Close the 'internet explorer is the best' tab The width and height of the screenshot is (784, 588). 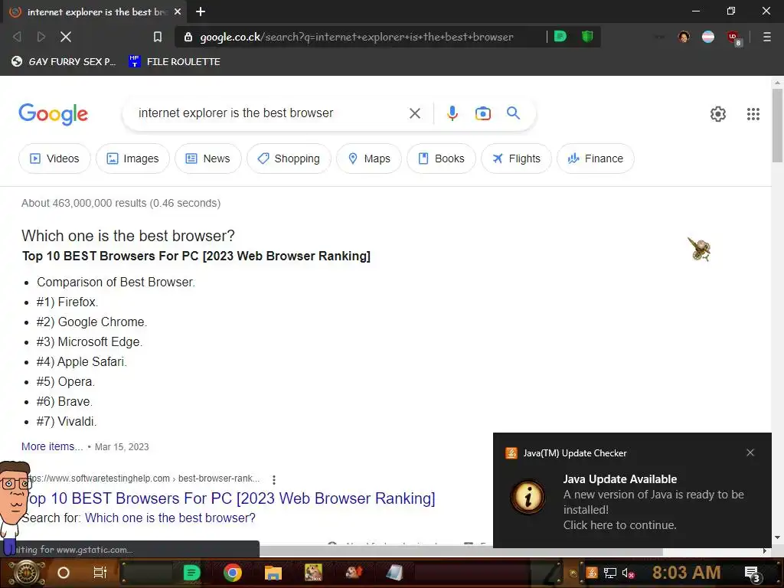pyautogui.click(x=178, y=11)
